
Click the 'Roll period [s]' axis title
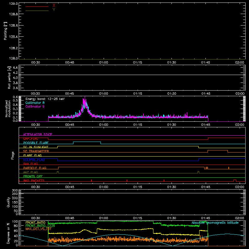point(9,78)
